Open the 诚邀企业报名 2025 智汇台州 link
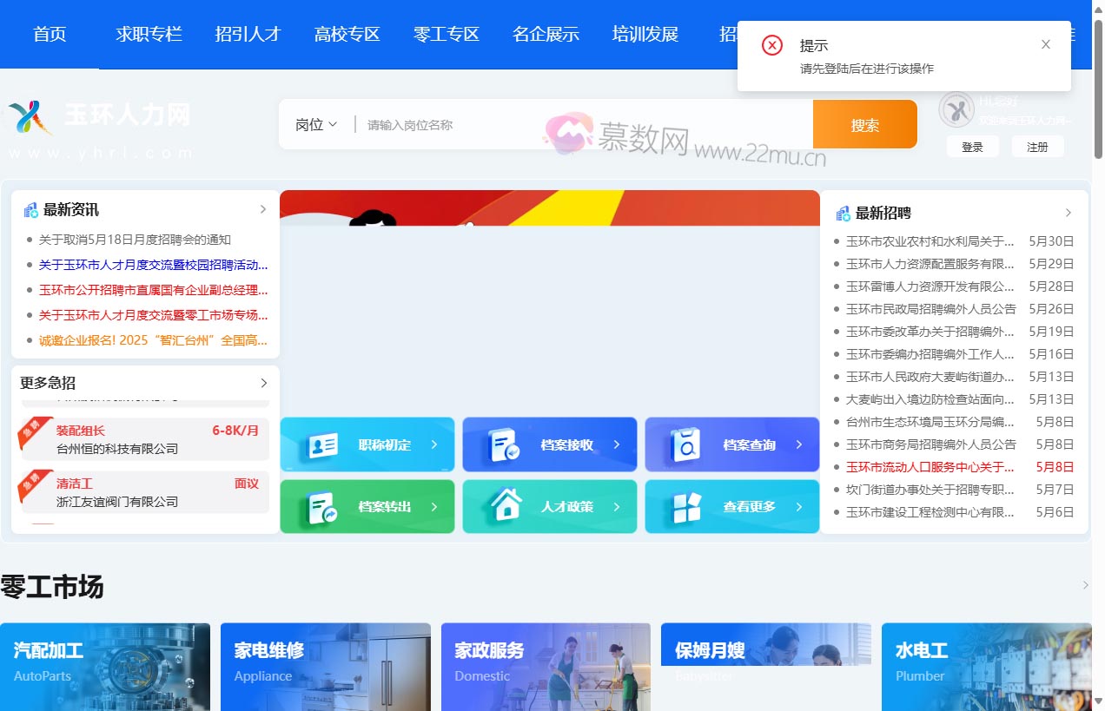This screenshot has width=1105, height=711. click(153, 340)
